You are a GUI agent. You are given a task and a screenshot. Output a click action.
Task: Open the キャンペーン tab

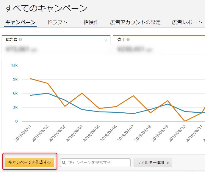(x=21, y=22)
